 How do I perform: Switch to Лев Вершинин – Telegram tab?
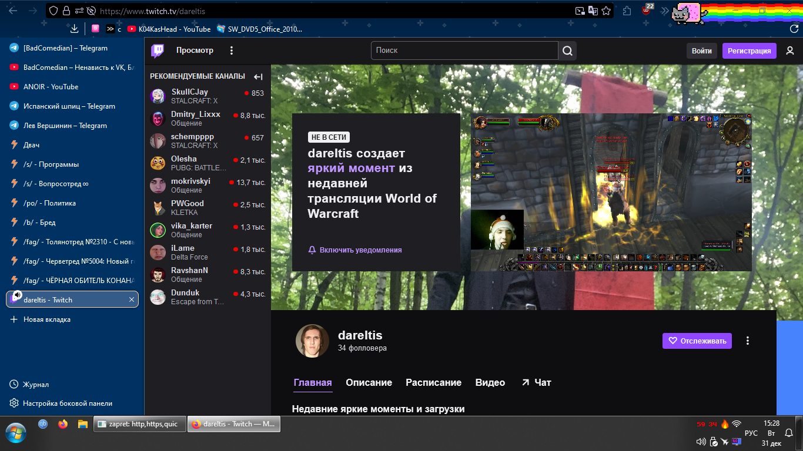[72, 125]
